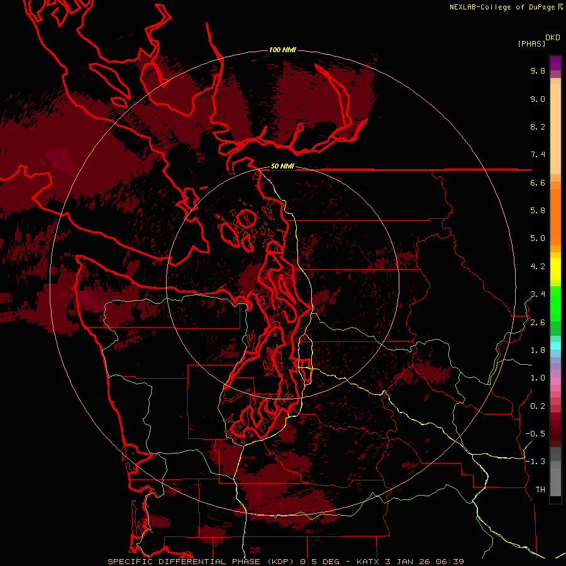This screenshot has width=566, height=566.
Task: Click the Specific Differential Phase KDP caption
Action: coord(286,562)
